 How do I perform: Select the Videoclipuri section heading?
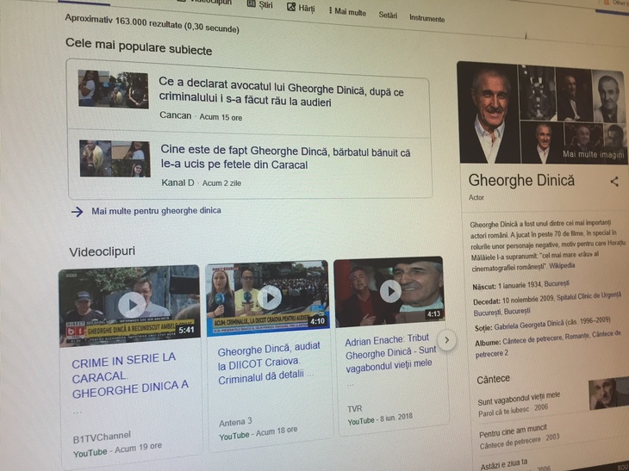[x=102, y=251]
